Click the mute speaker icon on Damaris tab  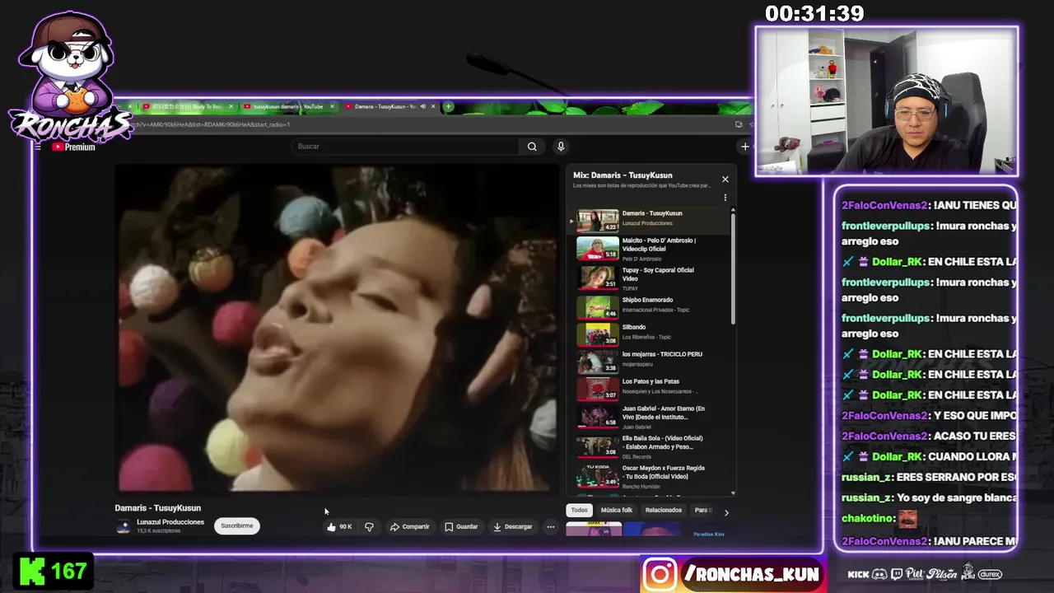[x=422, y=106]
